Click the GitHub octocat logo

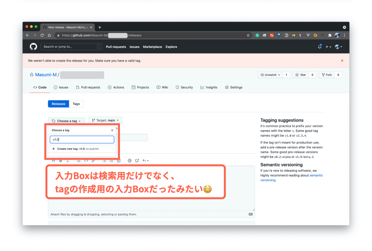(33, 47)
